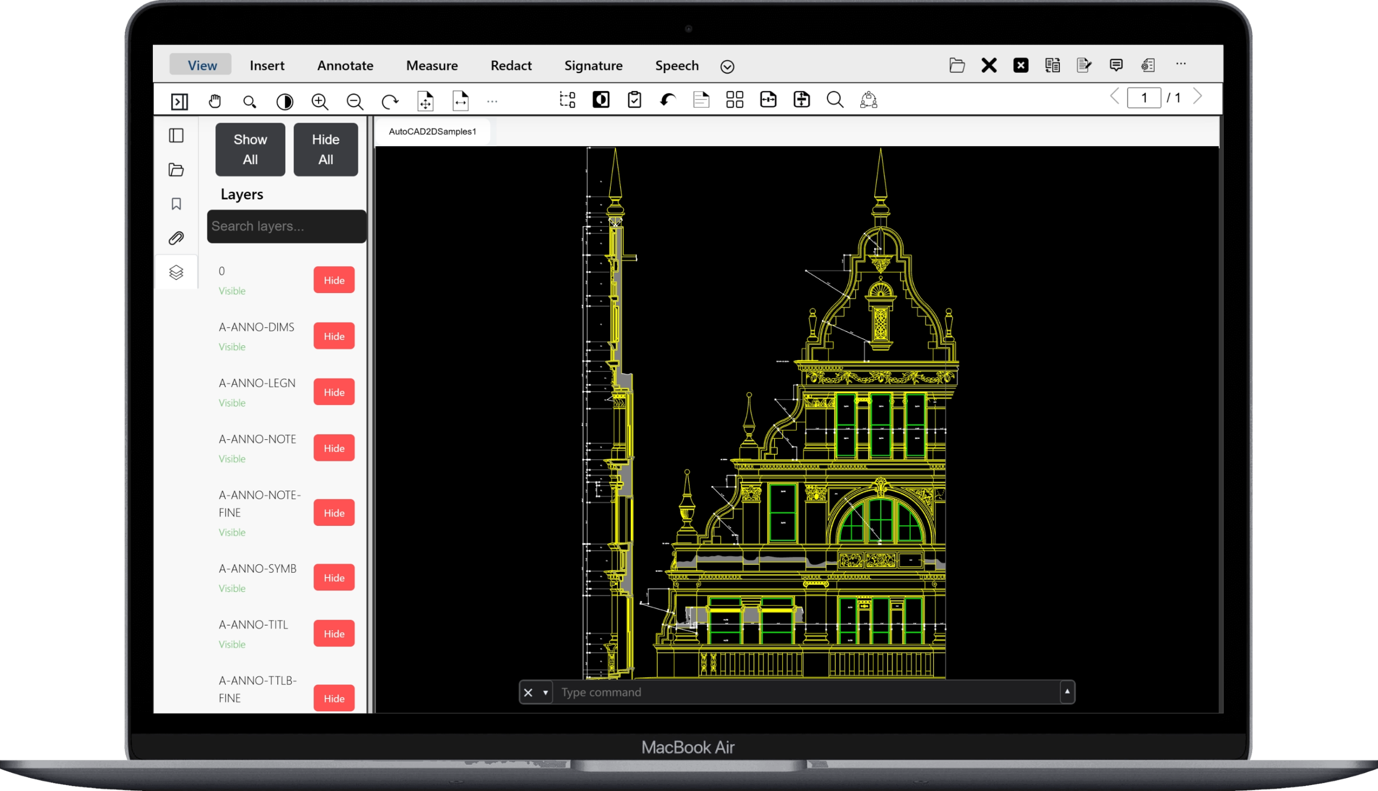The image size is (1378, 791).
Task: Hide the A-ANNO-DIMS layer
Action: (334, 336)
